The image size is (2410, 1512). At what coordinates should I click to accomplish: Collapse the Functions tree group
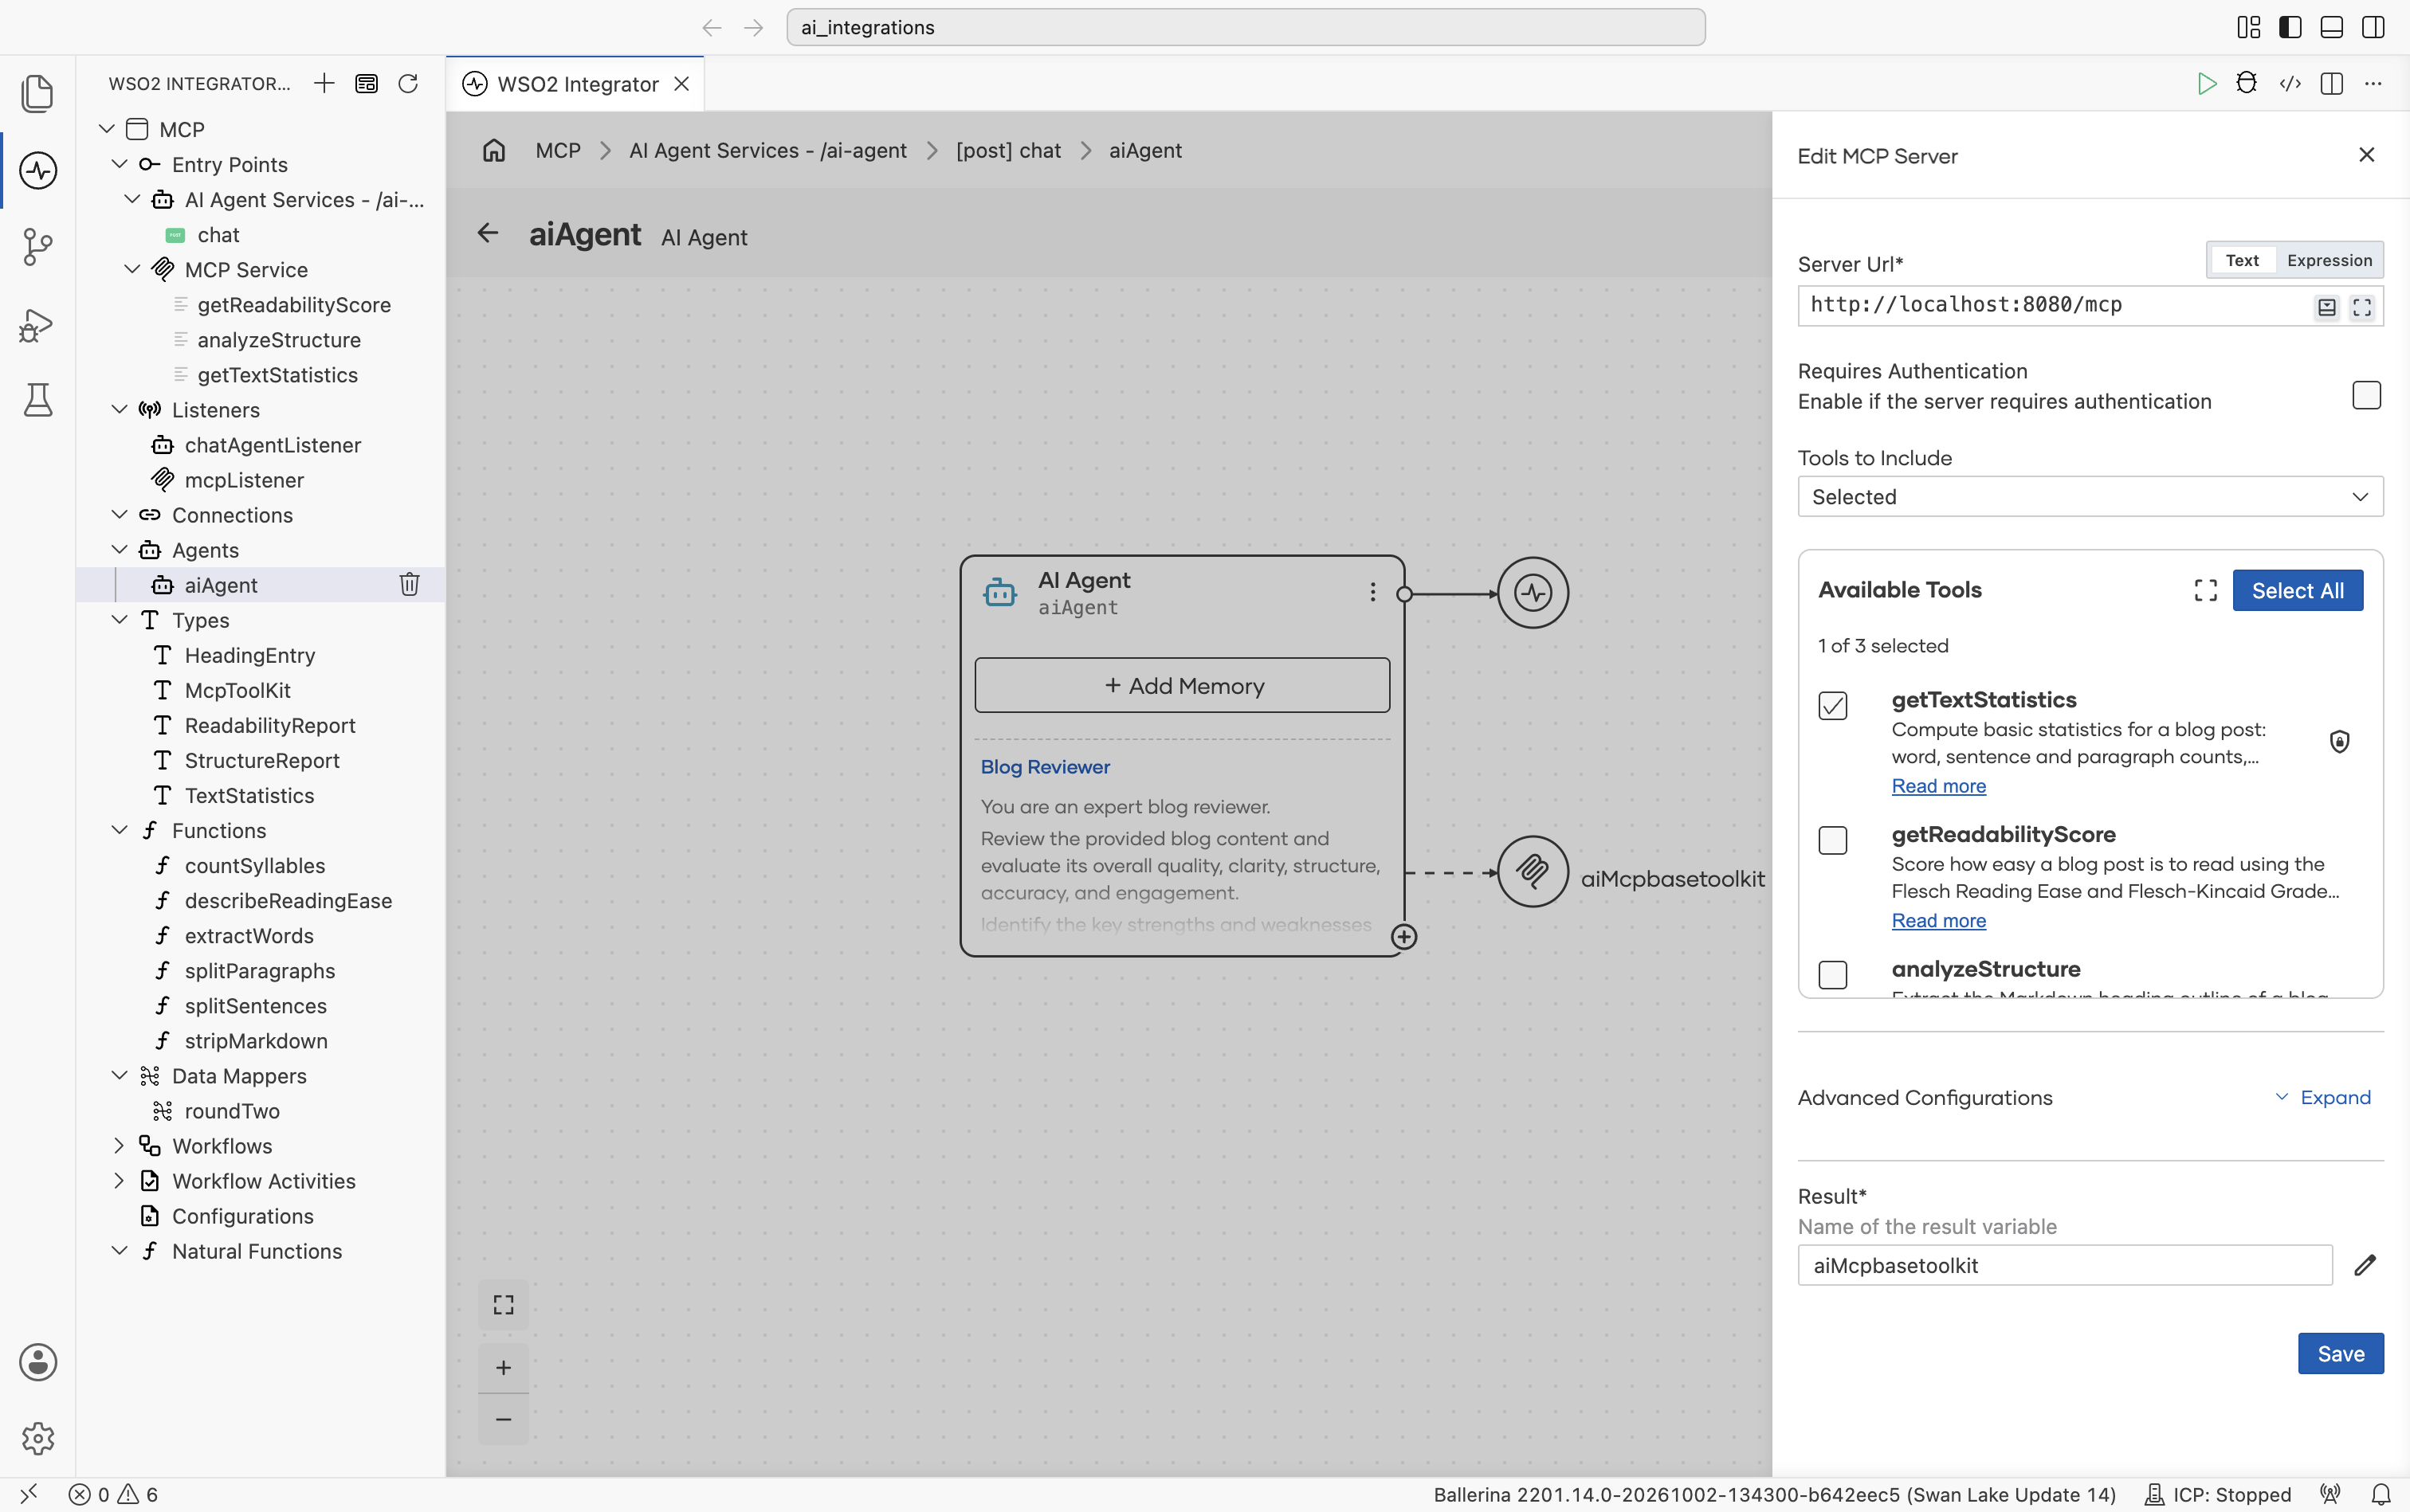tap(120, 831)
